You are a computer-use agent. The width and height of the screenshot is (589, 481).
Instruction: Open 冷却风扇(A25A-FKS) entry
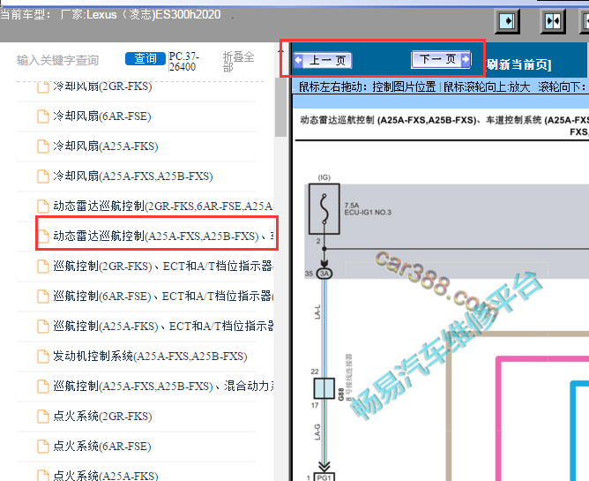(105, 146)
